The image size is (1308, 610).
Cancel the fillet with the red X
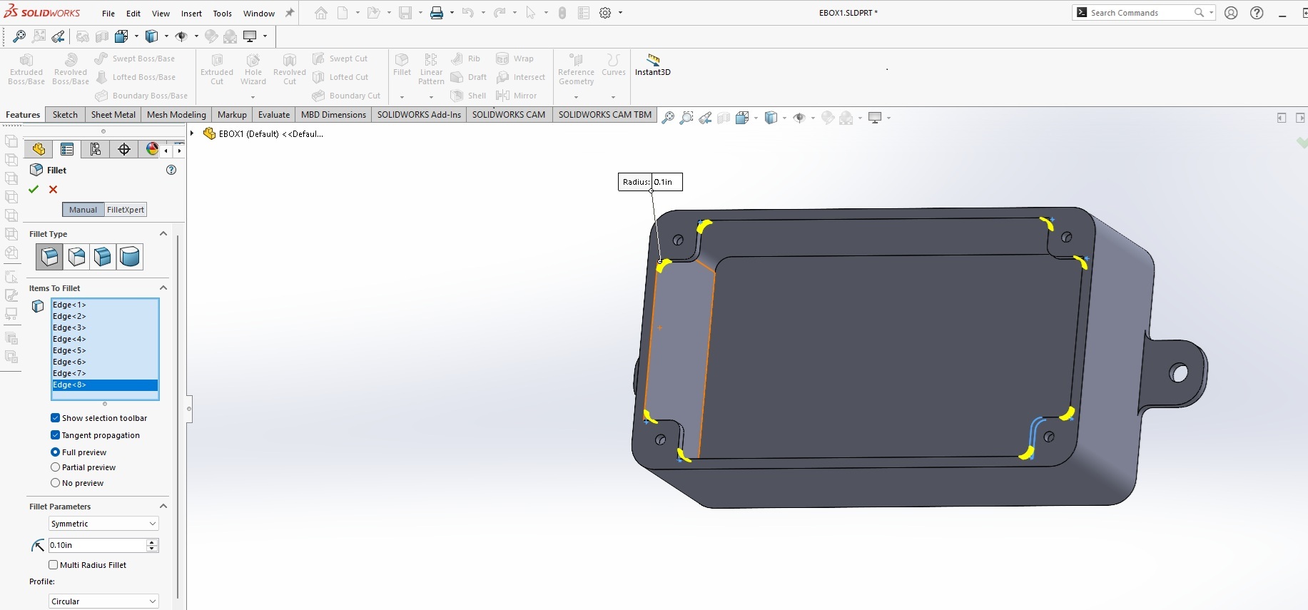[53, 189]
